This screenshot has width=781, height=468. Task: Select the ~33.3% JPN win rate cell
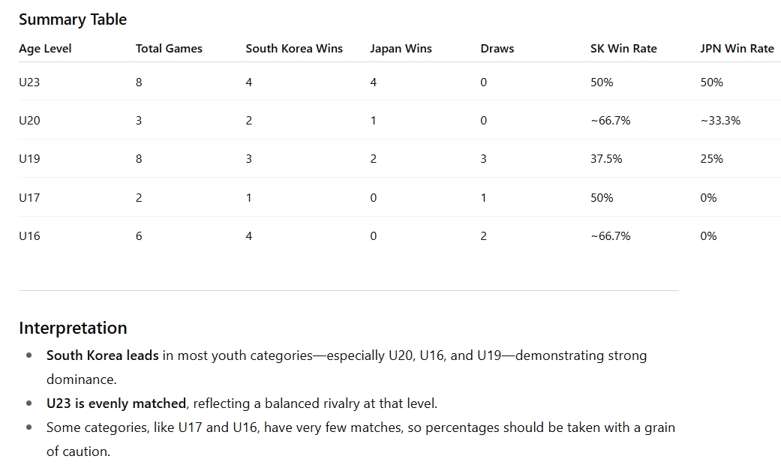[720, 121]
